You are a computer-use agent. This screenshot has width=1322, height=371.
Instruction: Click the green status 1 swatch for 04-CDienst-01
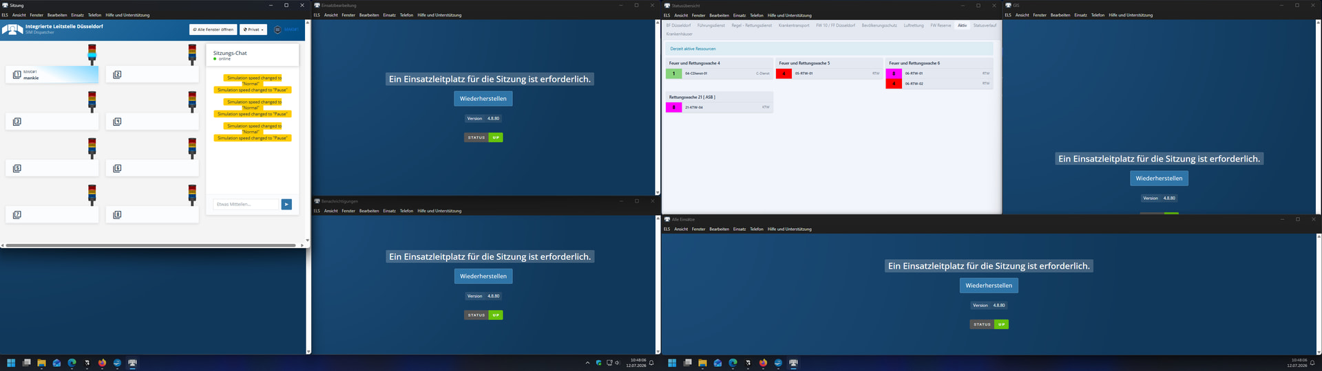pyautogui.click(x=673, y=74)
